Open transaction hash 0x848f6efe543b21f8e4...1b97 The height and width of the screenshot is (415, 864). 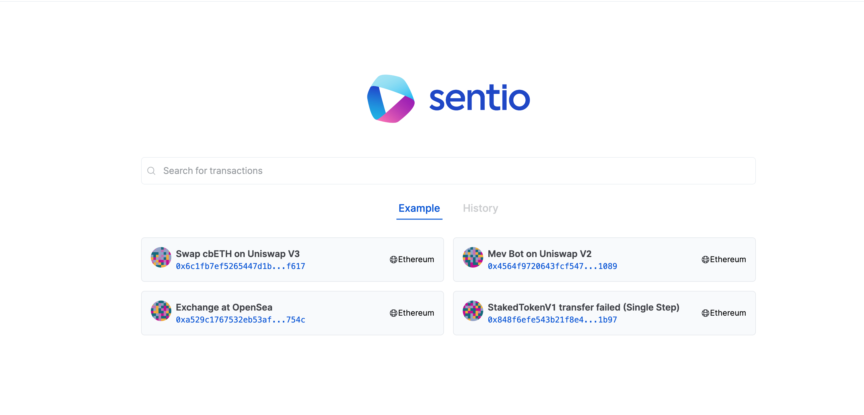pos(552,320)
